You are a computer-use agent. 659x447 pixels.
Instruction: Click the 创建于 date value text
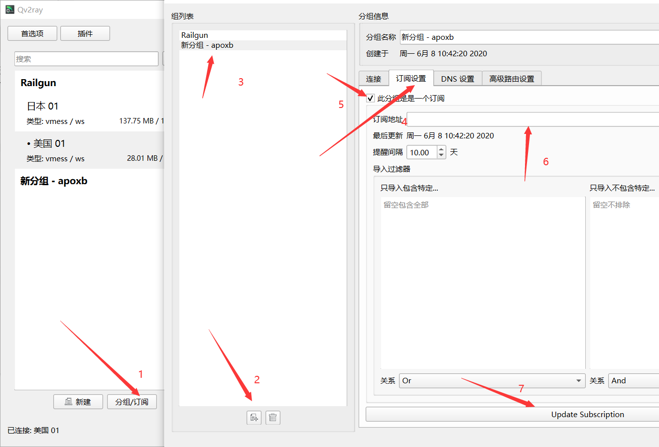(x=443, y=54)
